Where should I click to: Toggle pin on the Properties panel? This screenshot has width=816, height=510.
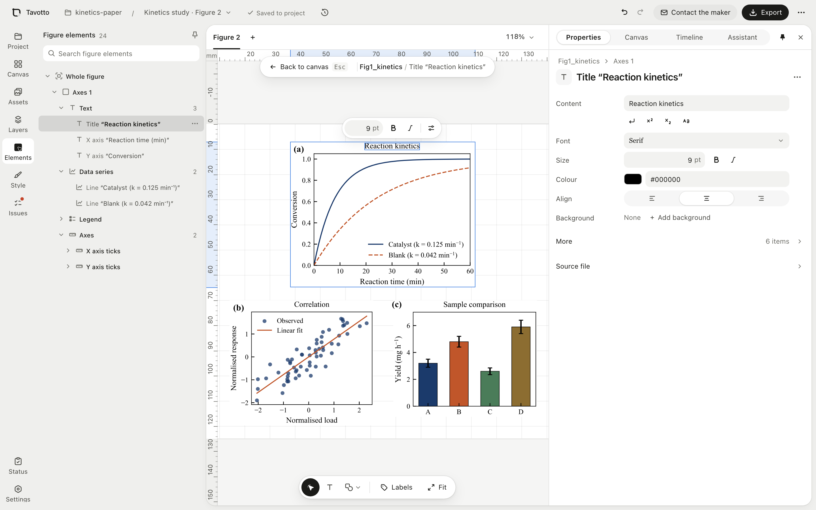(782, 37)
